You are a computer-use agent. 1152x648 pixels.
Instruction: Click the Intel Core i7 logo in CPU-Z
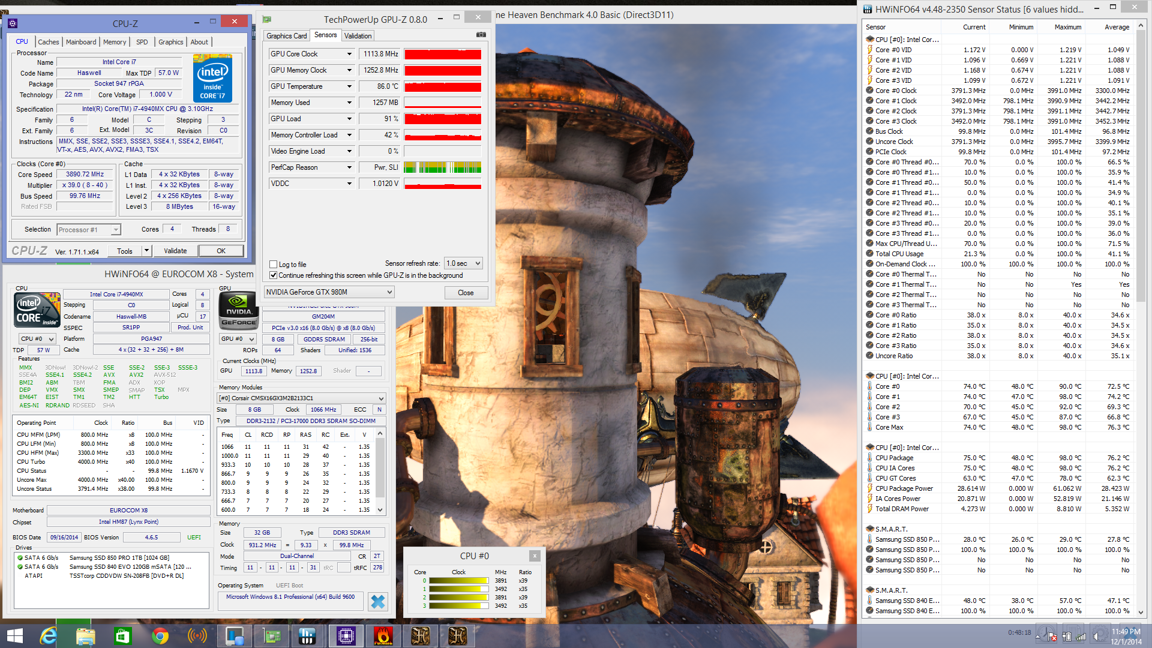[x=212, y=78]
